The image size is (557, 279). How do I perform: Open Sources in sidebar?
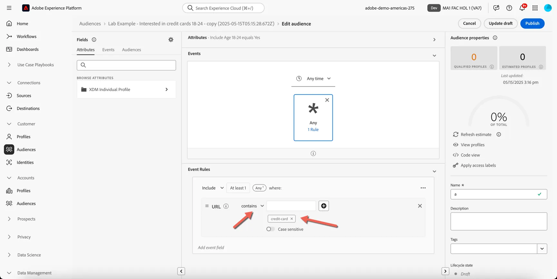24,95
